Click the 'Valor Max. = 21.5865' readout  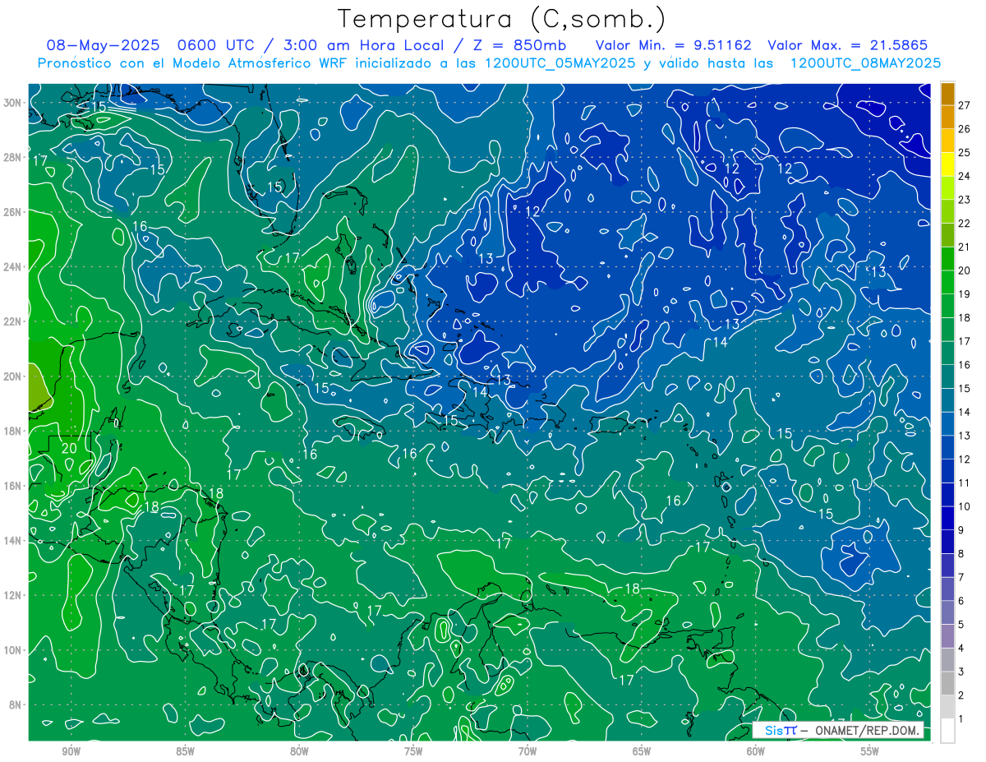click(847, 45)
